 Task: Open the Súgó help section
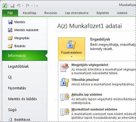(12, 110)
